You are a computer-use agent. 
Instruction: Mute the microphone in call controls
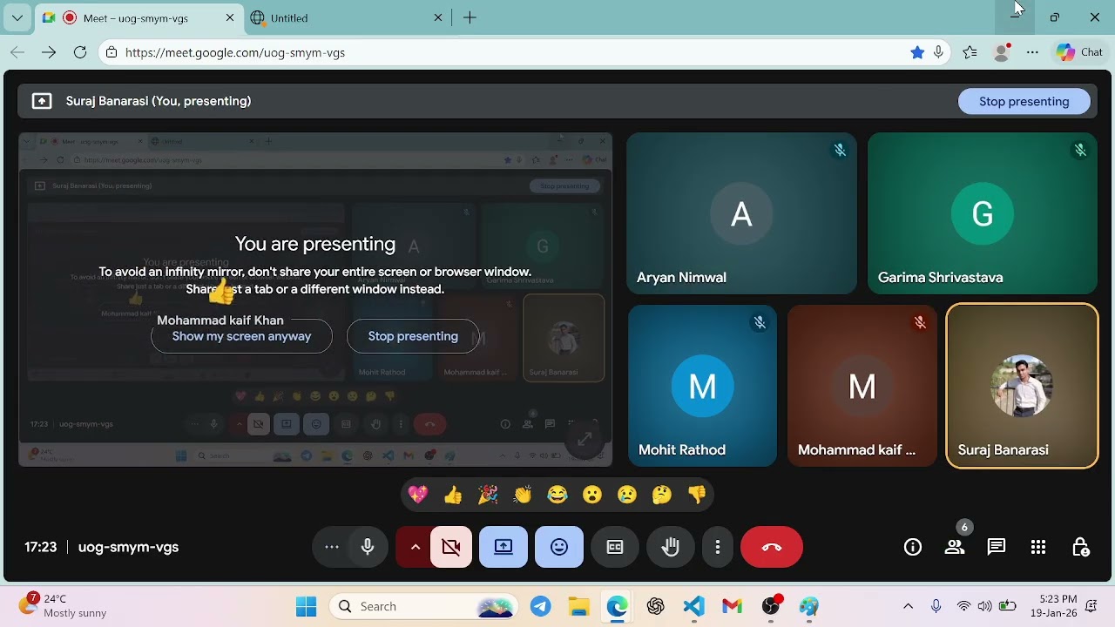tap(368, 547)
